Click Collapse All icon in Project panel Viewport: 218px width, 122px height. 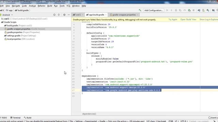(x=59, y=15)
